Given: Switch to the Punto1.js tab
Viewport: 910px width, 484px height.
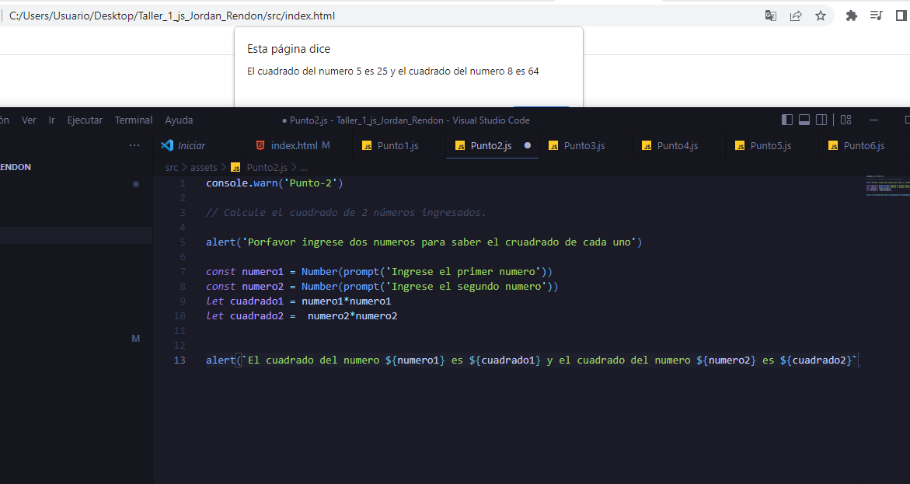Looking at the screenshot, I should 398,145.
